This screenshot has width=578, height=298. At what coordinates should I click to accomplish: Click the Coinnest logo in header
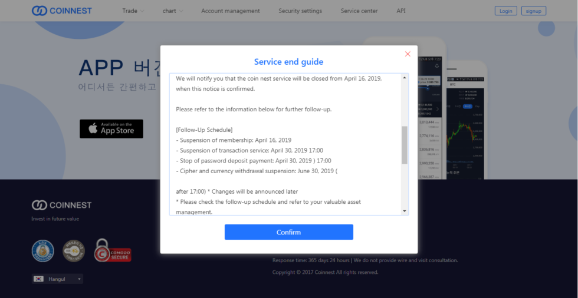click(x=62, y=11)
